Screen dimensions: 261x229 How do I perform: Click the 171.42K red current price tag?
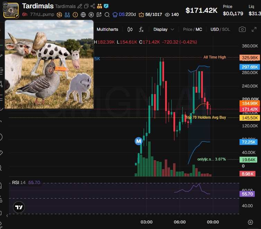[x=250, y=109]
